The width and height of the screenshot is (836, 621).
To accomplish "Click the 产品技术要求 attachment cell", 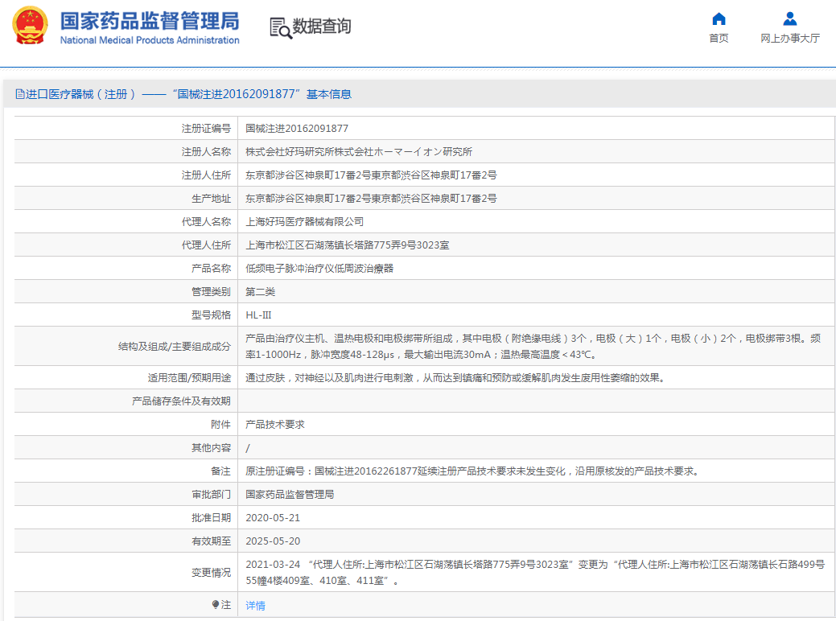I will pyautogui.click(x=275, y=425).
